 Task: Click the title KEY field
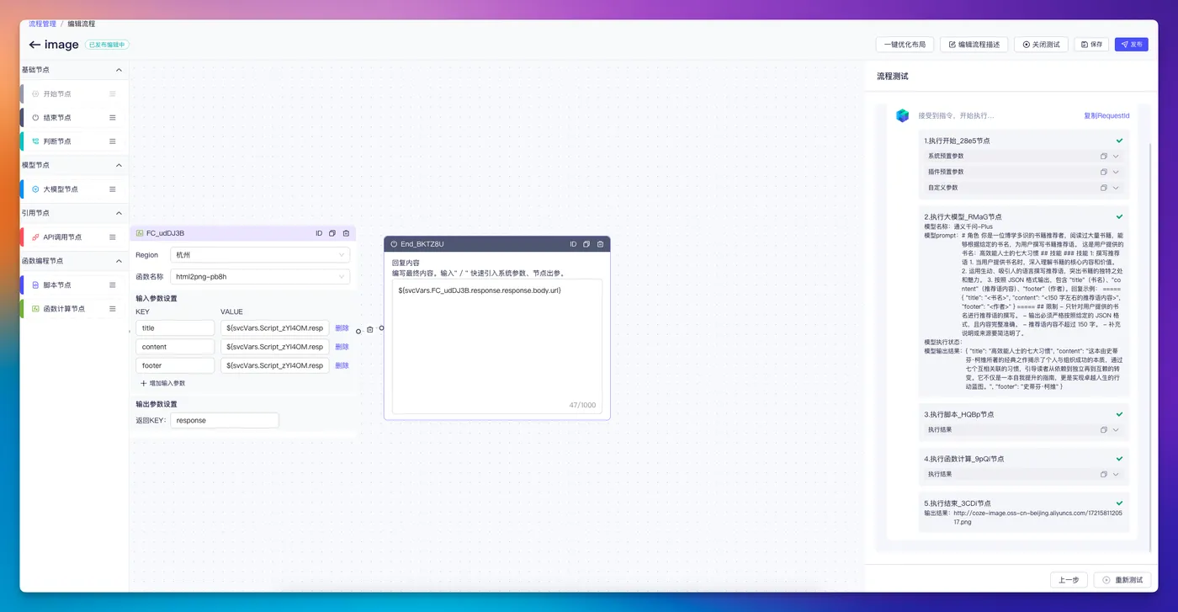point(175,328)
